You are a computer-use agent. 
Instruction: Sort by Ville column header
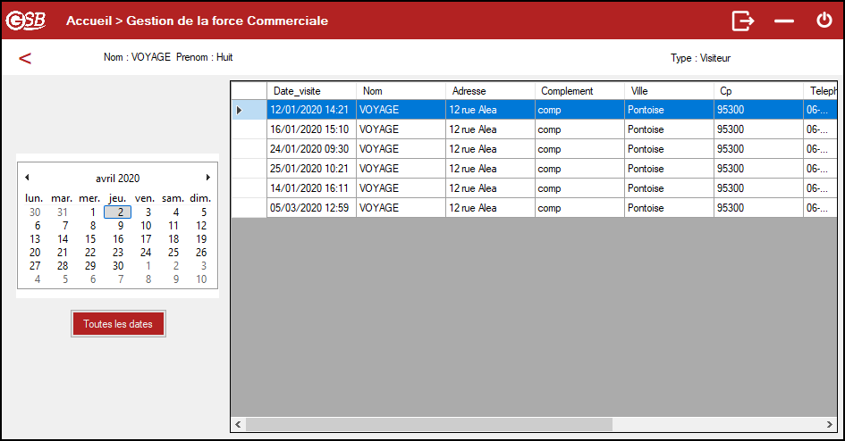670,91
